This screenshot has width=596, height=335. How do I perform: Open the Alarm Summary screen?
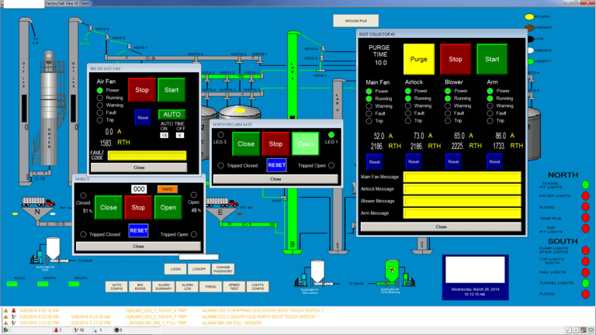[164, 286]
